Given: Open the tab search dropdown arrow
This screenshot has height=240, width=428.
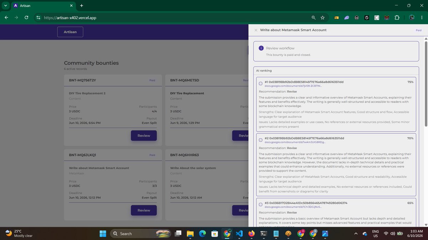Looking at the screenshot, I should click(6, 6).
